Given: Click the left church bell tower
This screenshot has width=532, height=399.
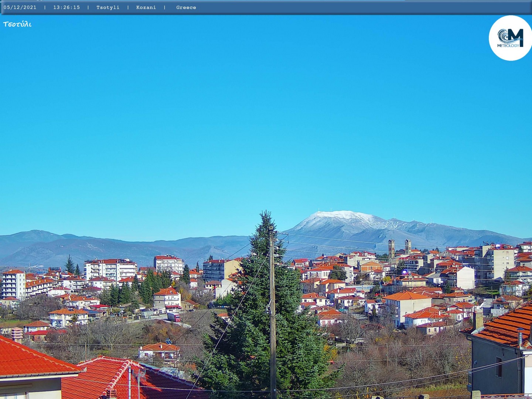Looking at the screenshot, I should coord(391,248).
